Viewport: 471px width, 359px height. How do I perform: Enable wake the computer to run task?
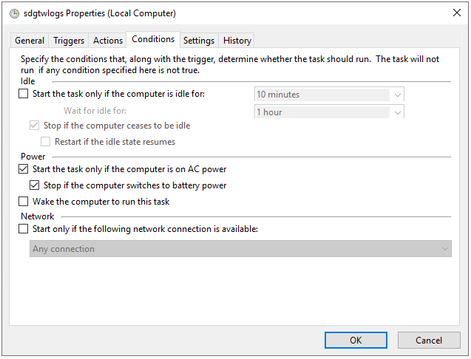(x=24, y=202)
